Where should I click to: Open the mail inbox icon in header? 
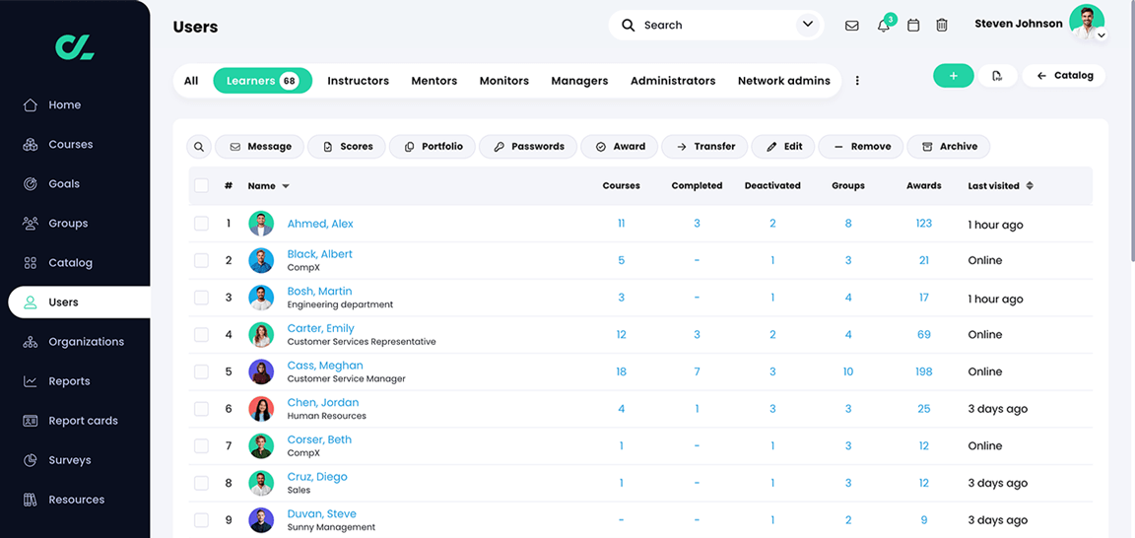(852, 26)
